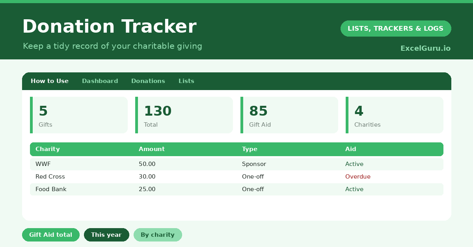Select the WWF charity cell
This screenshot has height=247, width=473.
(43, 164)
